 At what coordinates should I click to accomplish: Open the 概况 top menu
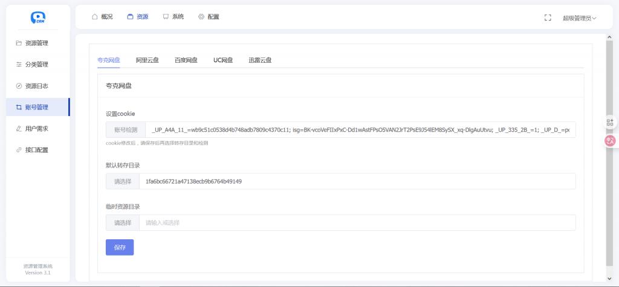pyautogui.click(x=102, y=17)
